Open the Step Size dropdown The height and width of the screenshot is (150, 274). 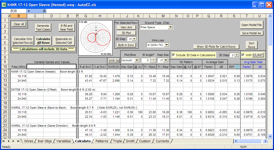[x=166, y=60]
